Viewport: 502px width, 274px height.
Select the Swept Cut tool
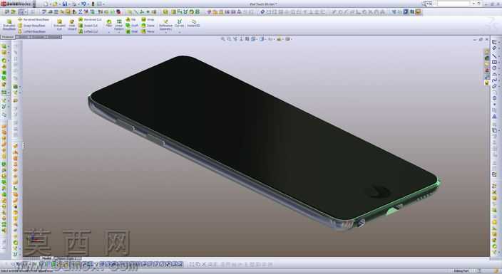tap(88, 26)
